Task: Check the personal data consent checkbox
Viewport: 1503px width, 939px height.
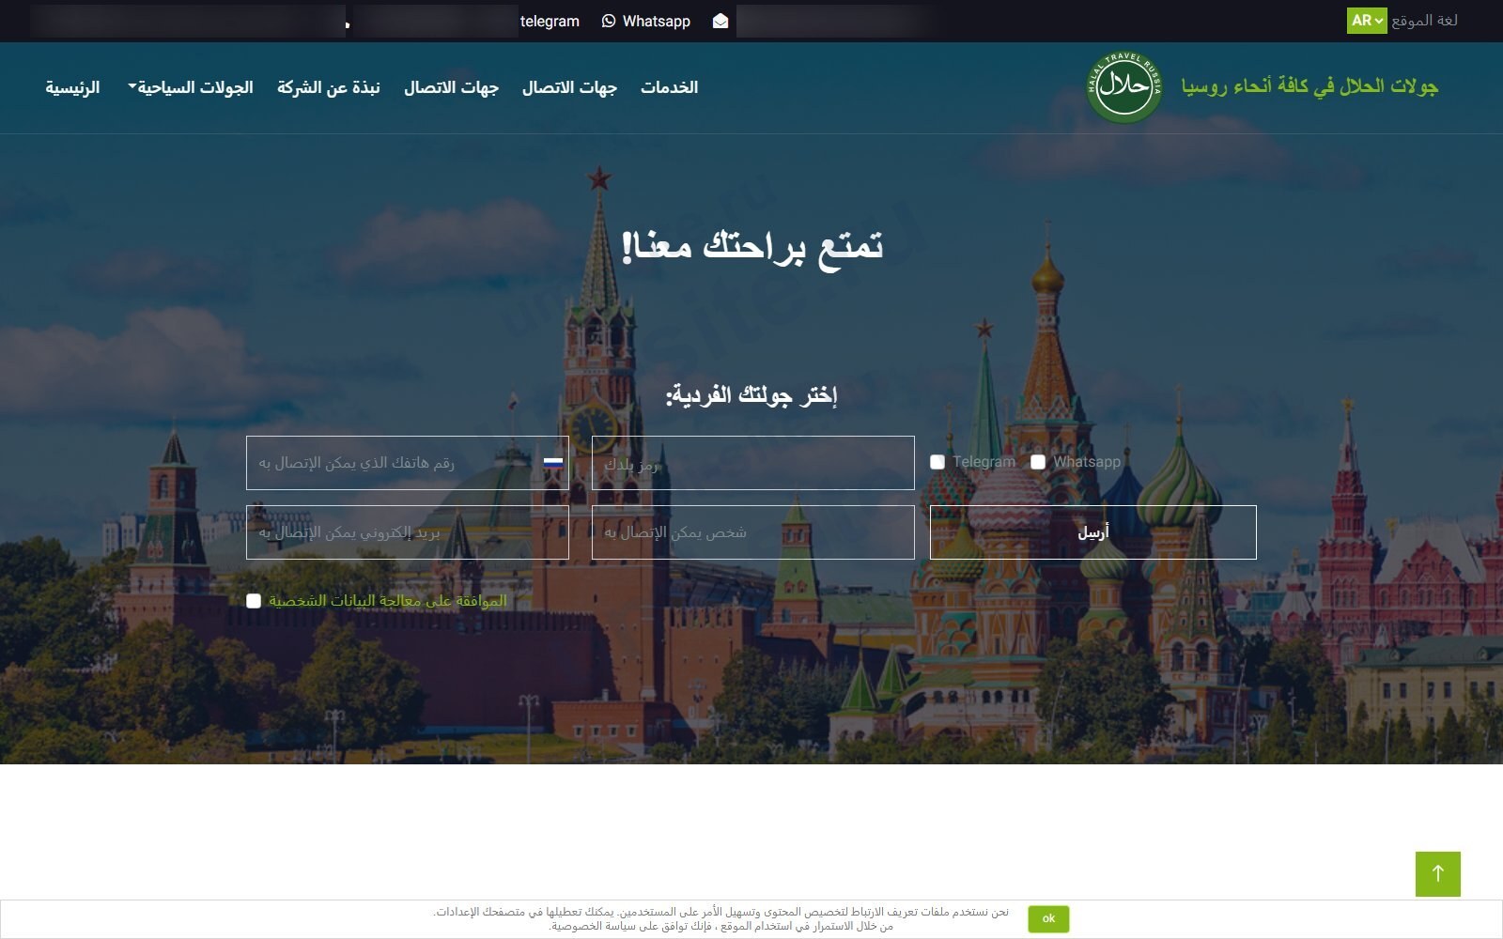Action: 254,601
